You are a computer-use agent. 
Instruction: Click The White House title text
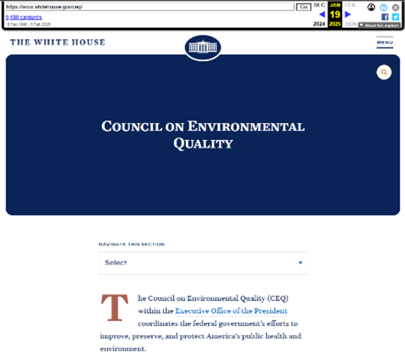coord(58,42)
